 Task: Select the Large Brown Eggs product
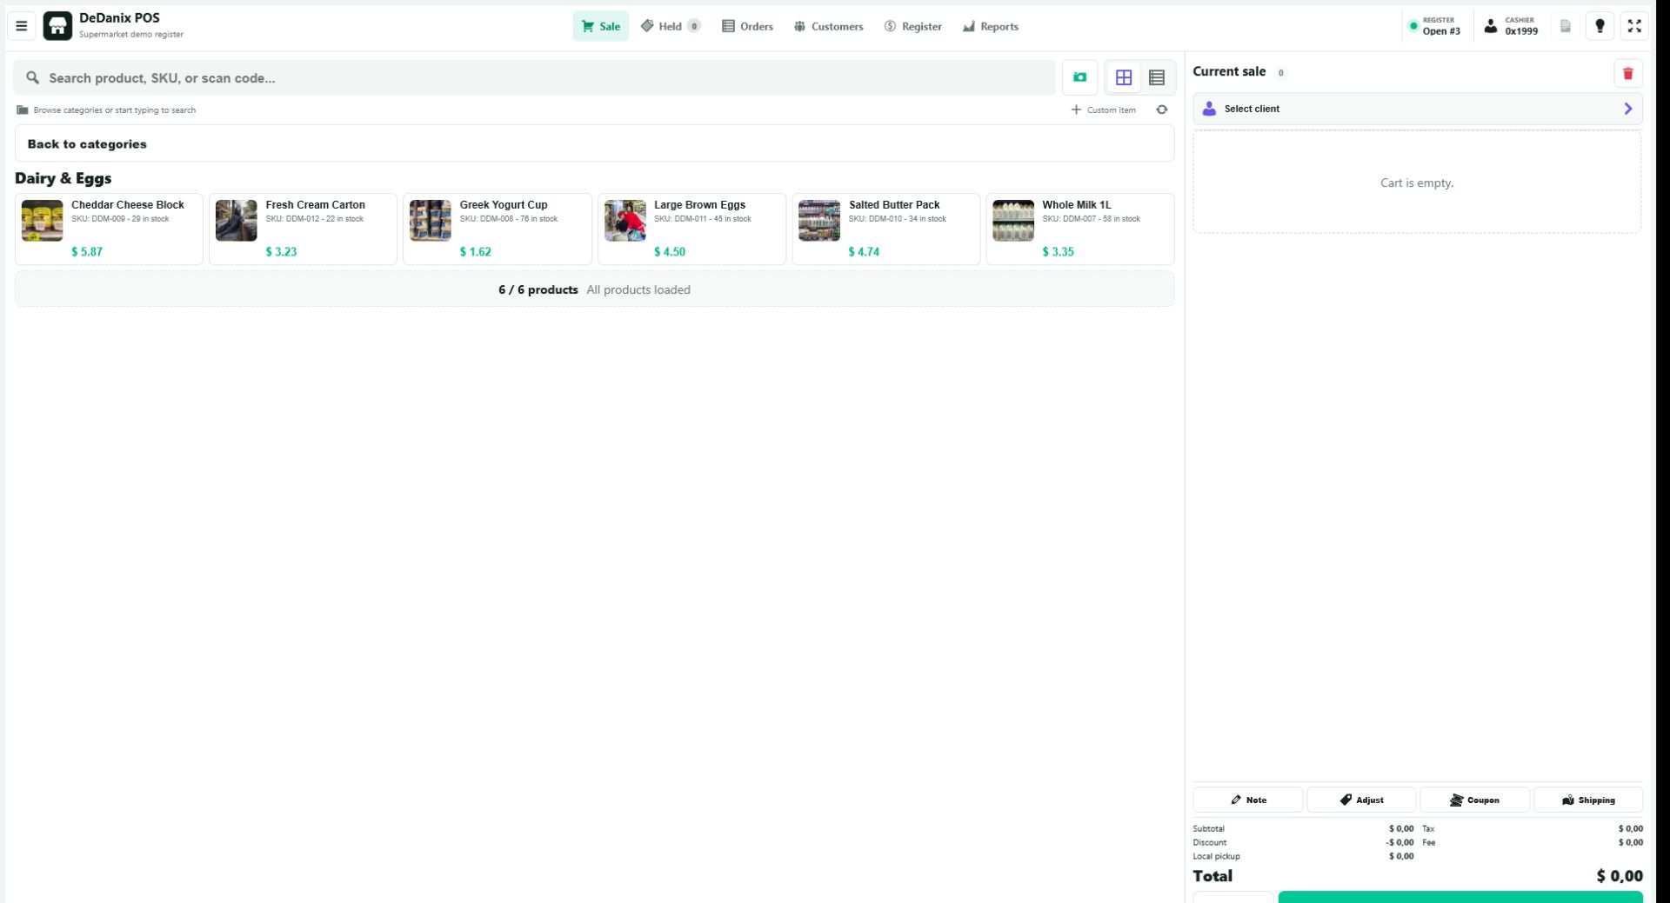pyautogui.click(x=691, y=229)
